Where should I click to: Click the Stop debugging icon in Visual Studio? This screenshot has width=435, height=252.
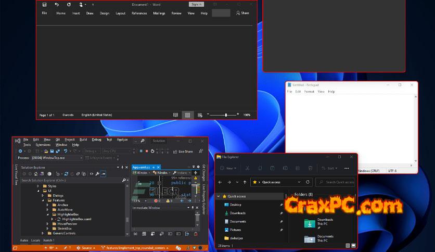tap(147, 151)
